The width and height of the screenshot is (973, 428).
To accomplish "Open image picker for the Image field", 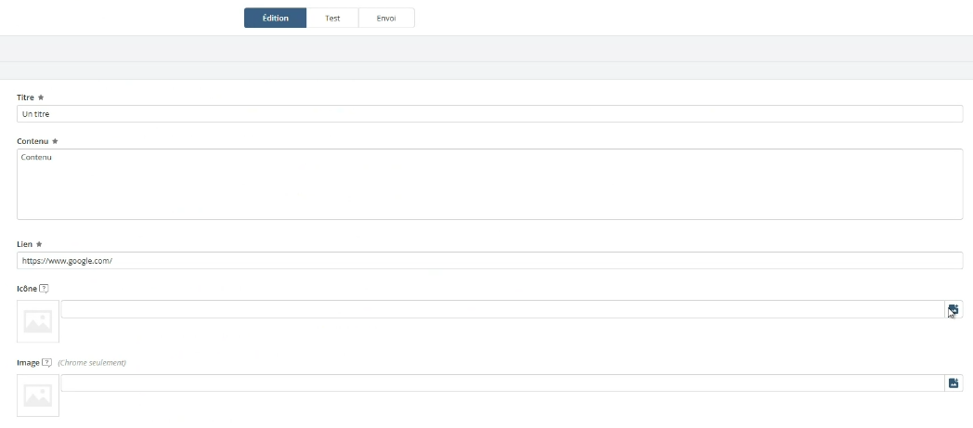I will tap(954, 383).
